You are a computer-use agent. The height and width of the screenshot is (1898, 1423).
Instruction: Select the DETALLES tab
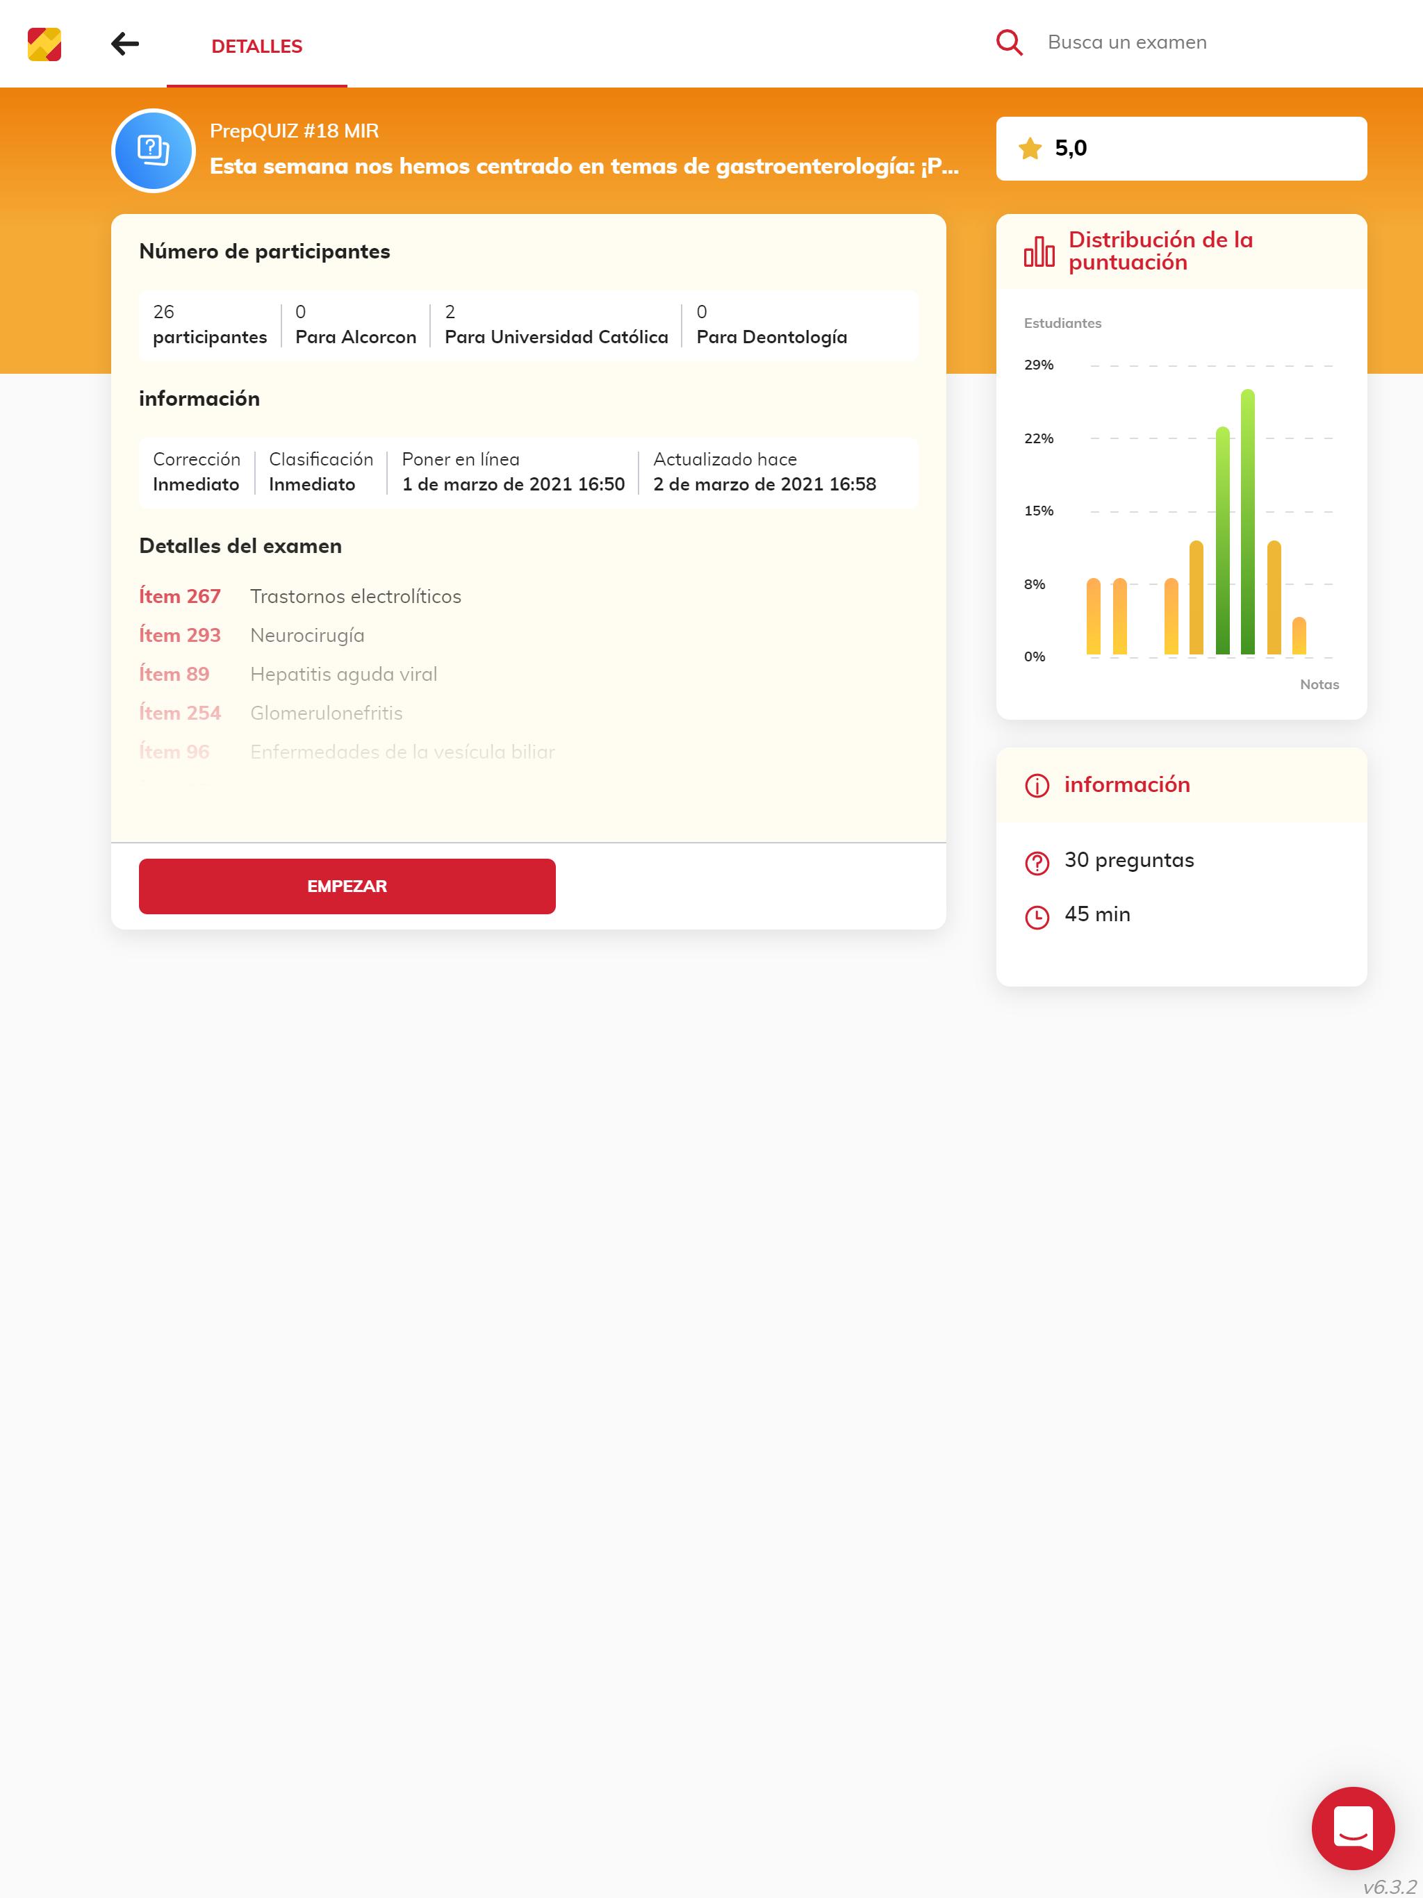coord(256,47)
